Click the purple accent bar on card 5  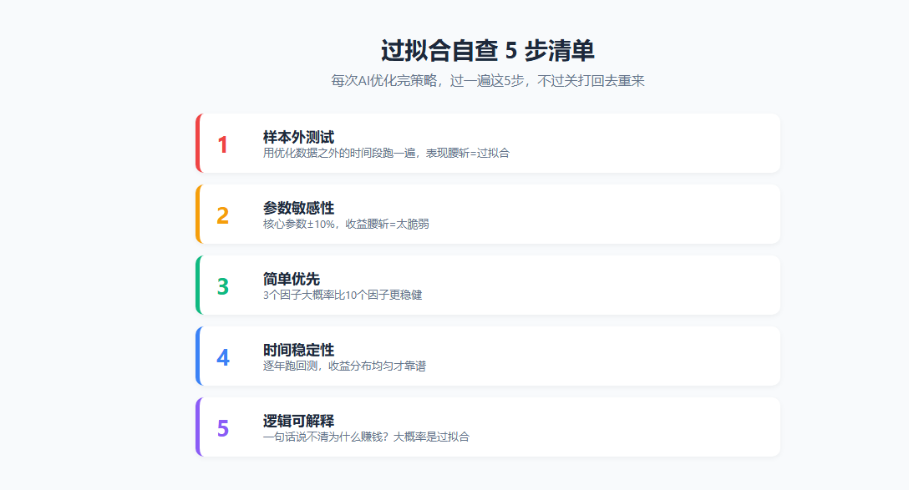(x=198, y=427)
